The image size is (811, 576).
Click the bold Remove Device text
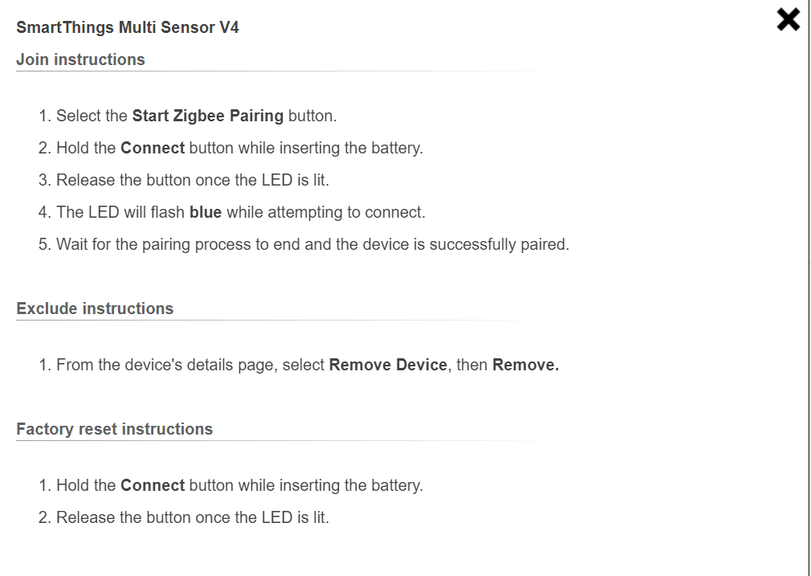click(x=388, y=365)
